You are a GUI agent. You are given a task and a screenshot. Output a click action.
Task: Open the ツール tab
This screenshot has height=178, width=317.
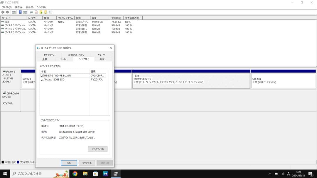tap(63, 59)
